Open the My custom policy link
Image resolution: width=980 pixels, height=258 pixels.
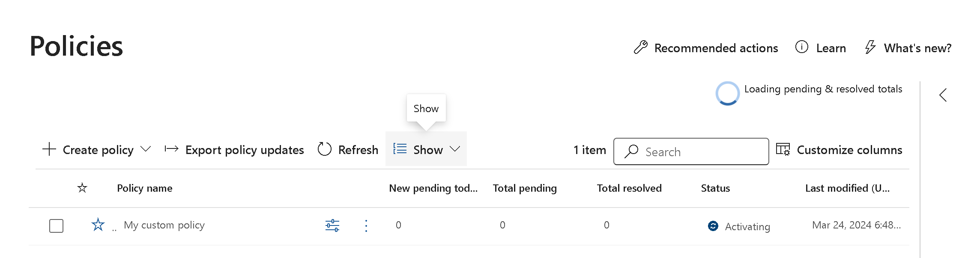click(164, 225)
